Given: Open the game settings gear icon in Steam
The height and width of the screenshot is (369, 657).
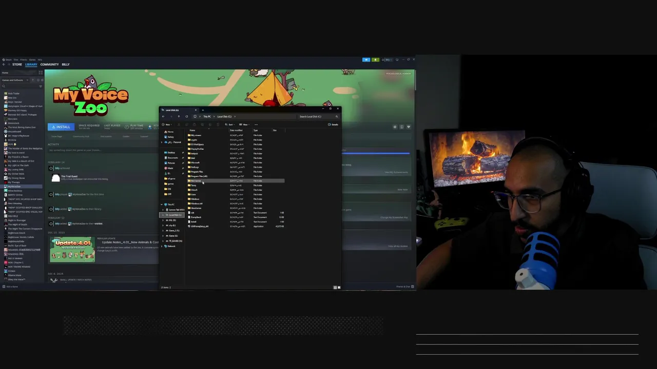Looking at the screenshot, I should (x=395, y=127).
